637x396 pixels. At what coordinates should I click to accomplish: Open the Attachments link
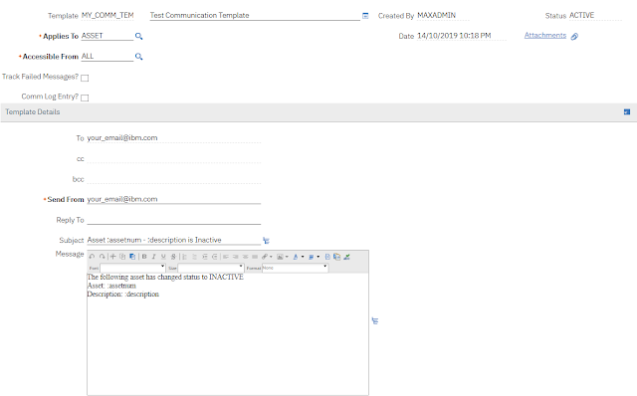click(x=545, y=36)
